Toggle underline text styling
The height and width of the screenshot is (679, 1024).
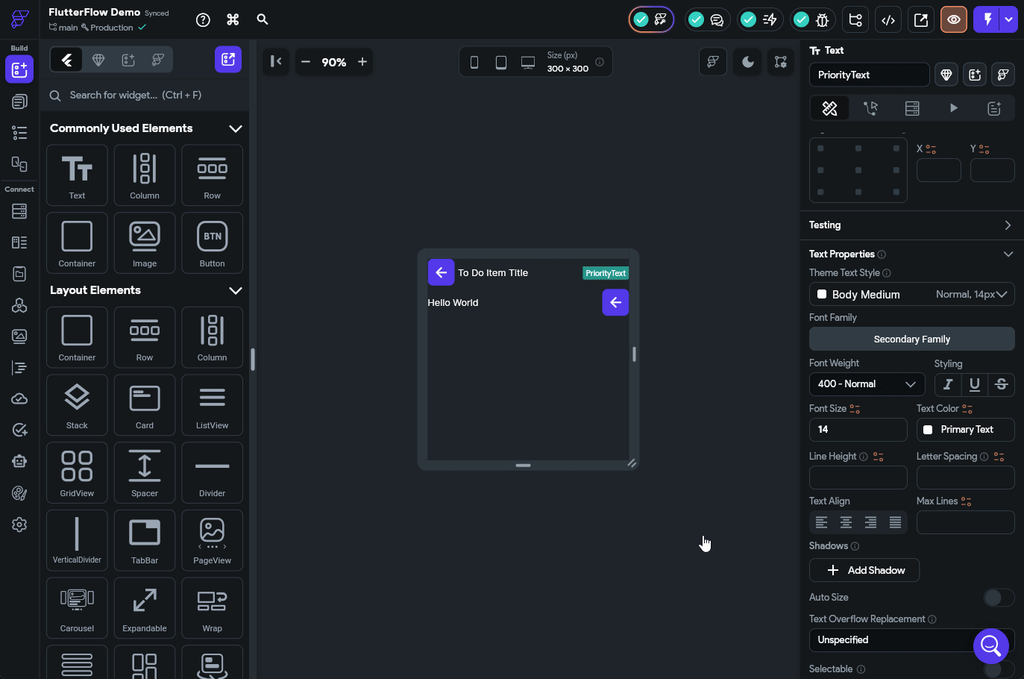coord(975,384)
